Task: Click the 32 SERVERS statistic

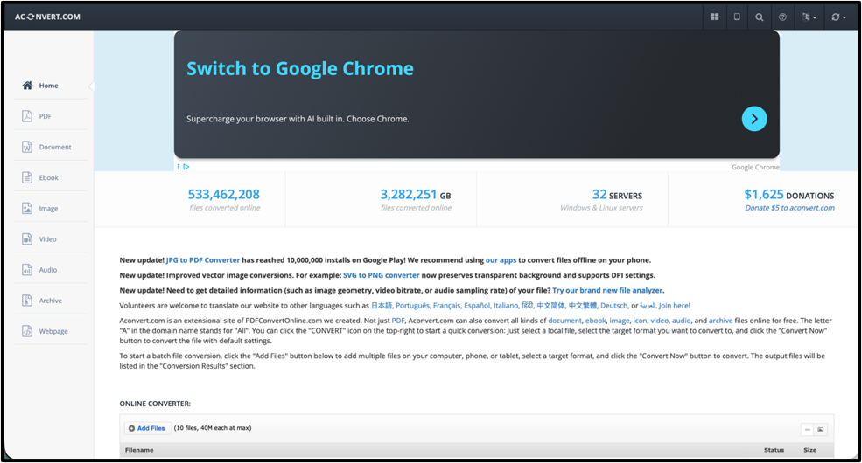Action: pos(617,195)
